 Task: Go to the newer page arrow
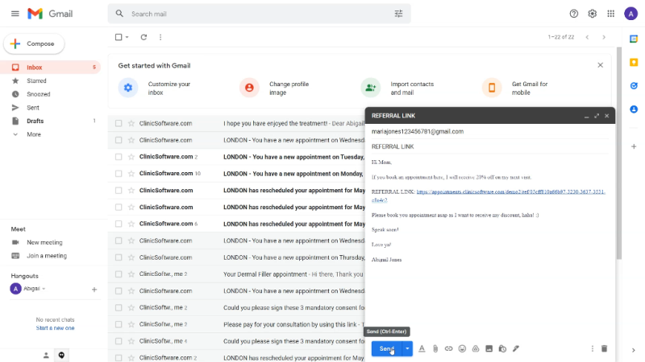pyautogui.click(x=587, y=37)
